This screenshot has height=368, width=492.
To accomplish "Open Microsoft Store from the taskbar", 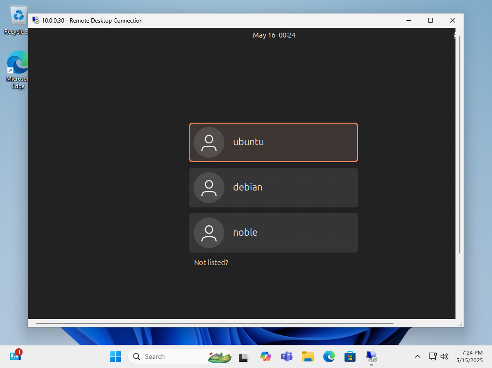I will [350, 356].
